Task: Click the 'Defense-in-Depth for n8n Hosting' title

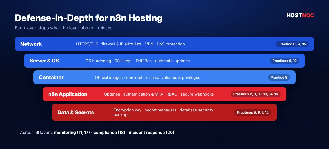Action: click(89, 18)
